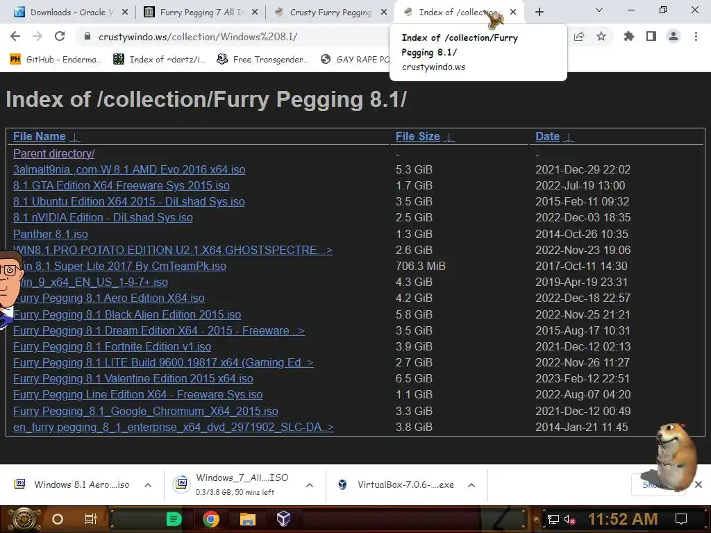The height and width of the screenshot is (533, 711).
Task: Share this page using the share icon
Action: click(x=579, y=37)
